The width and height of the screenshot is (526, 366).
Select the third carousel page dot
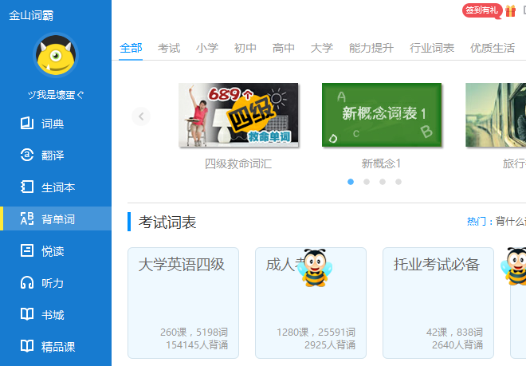point(383,182)
